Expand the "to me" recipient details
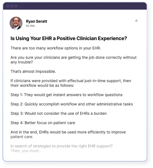153x168 pixels. (30, 26)
